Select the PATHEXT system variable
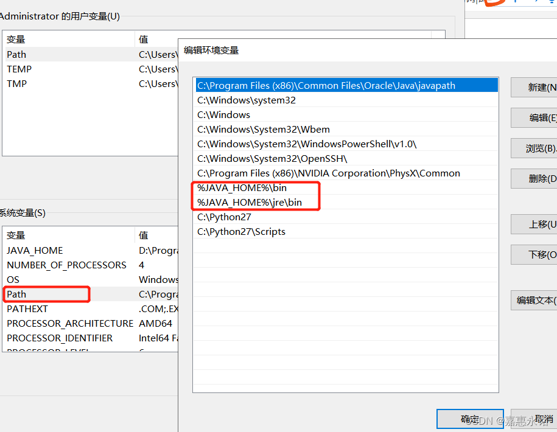This screenshot has width=557, height=432. [x=91, y=308]
